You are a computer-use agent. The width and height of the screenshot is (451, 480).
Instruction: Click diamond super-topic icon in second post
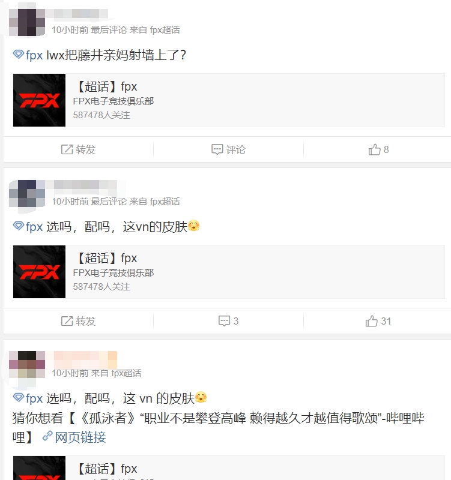coord(19,226)
